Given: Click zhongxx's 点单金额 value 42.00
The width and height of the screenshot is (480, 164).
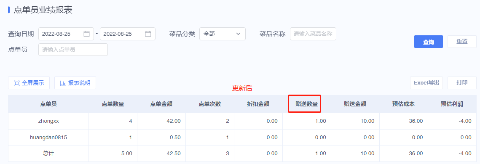Looking at the screenshot, I should point(173,121).
